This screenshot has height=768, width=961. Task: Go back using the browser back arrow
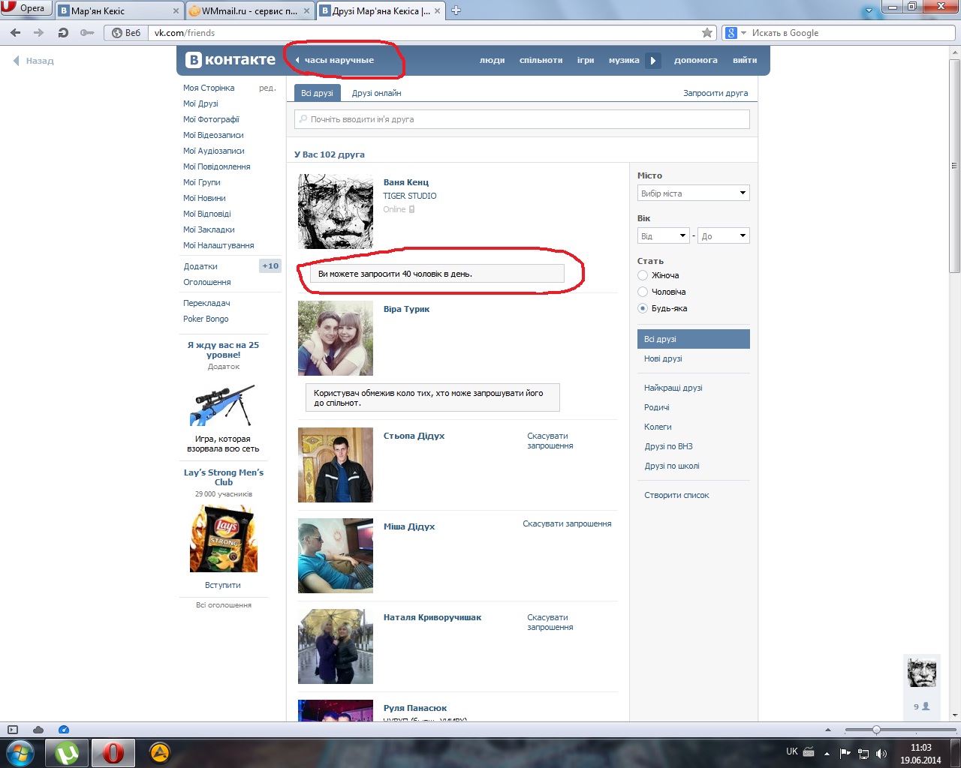tap(16, 33)
